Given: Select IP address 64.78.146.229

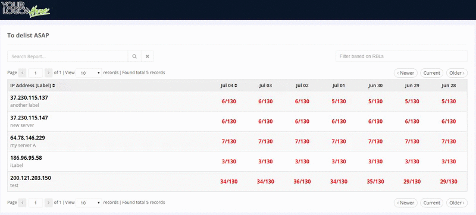Looking at the screenshot, I should point(27,138).
